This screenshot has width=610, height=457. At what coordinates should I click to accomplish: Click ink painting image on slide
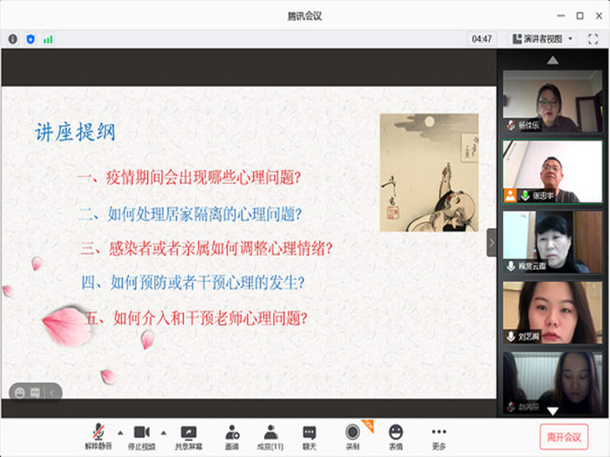coord(429,173)
